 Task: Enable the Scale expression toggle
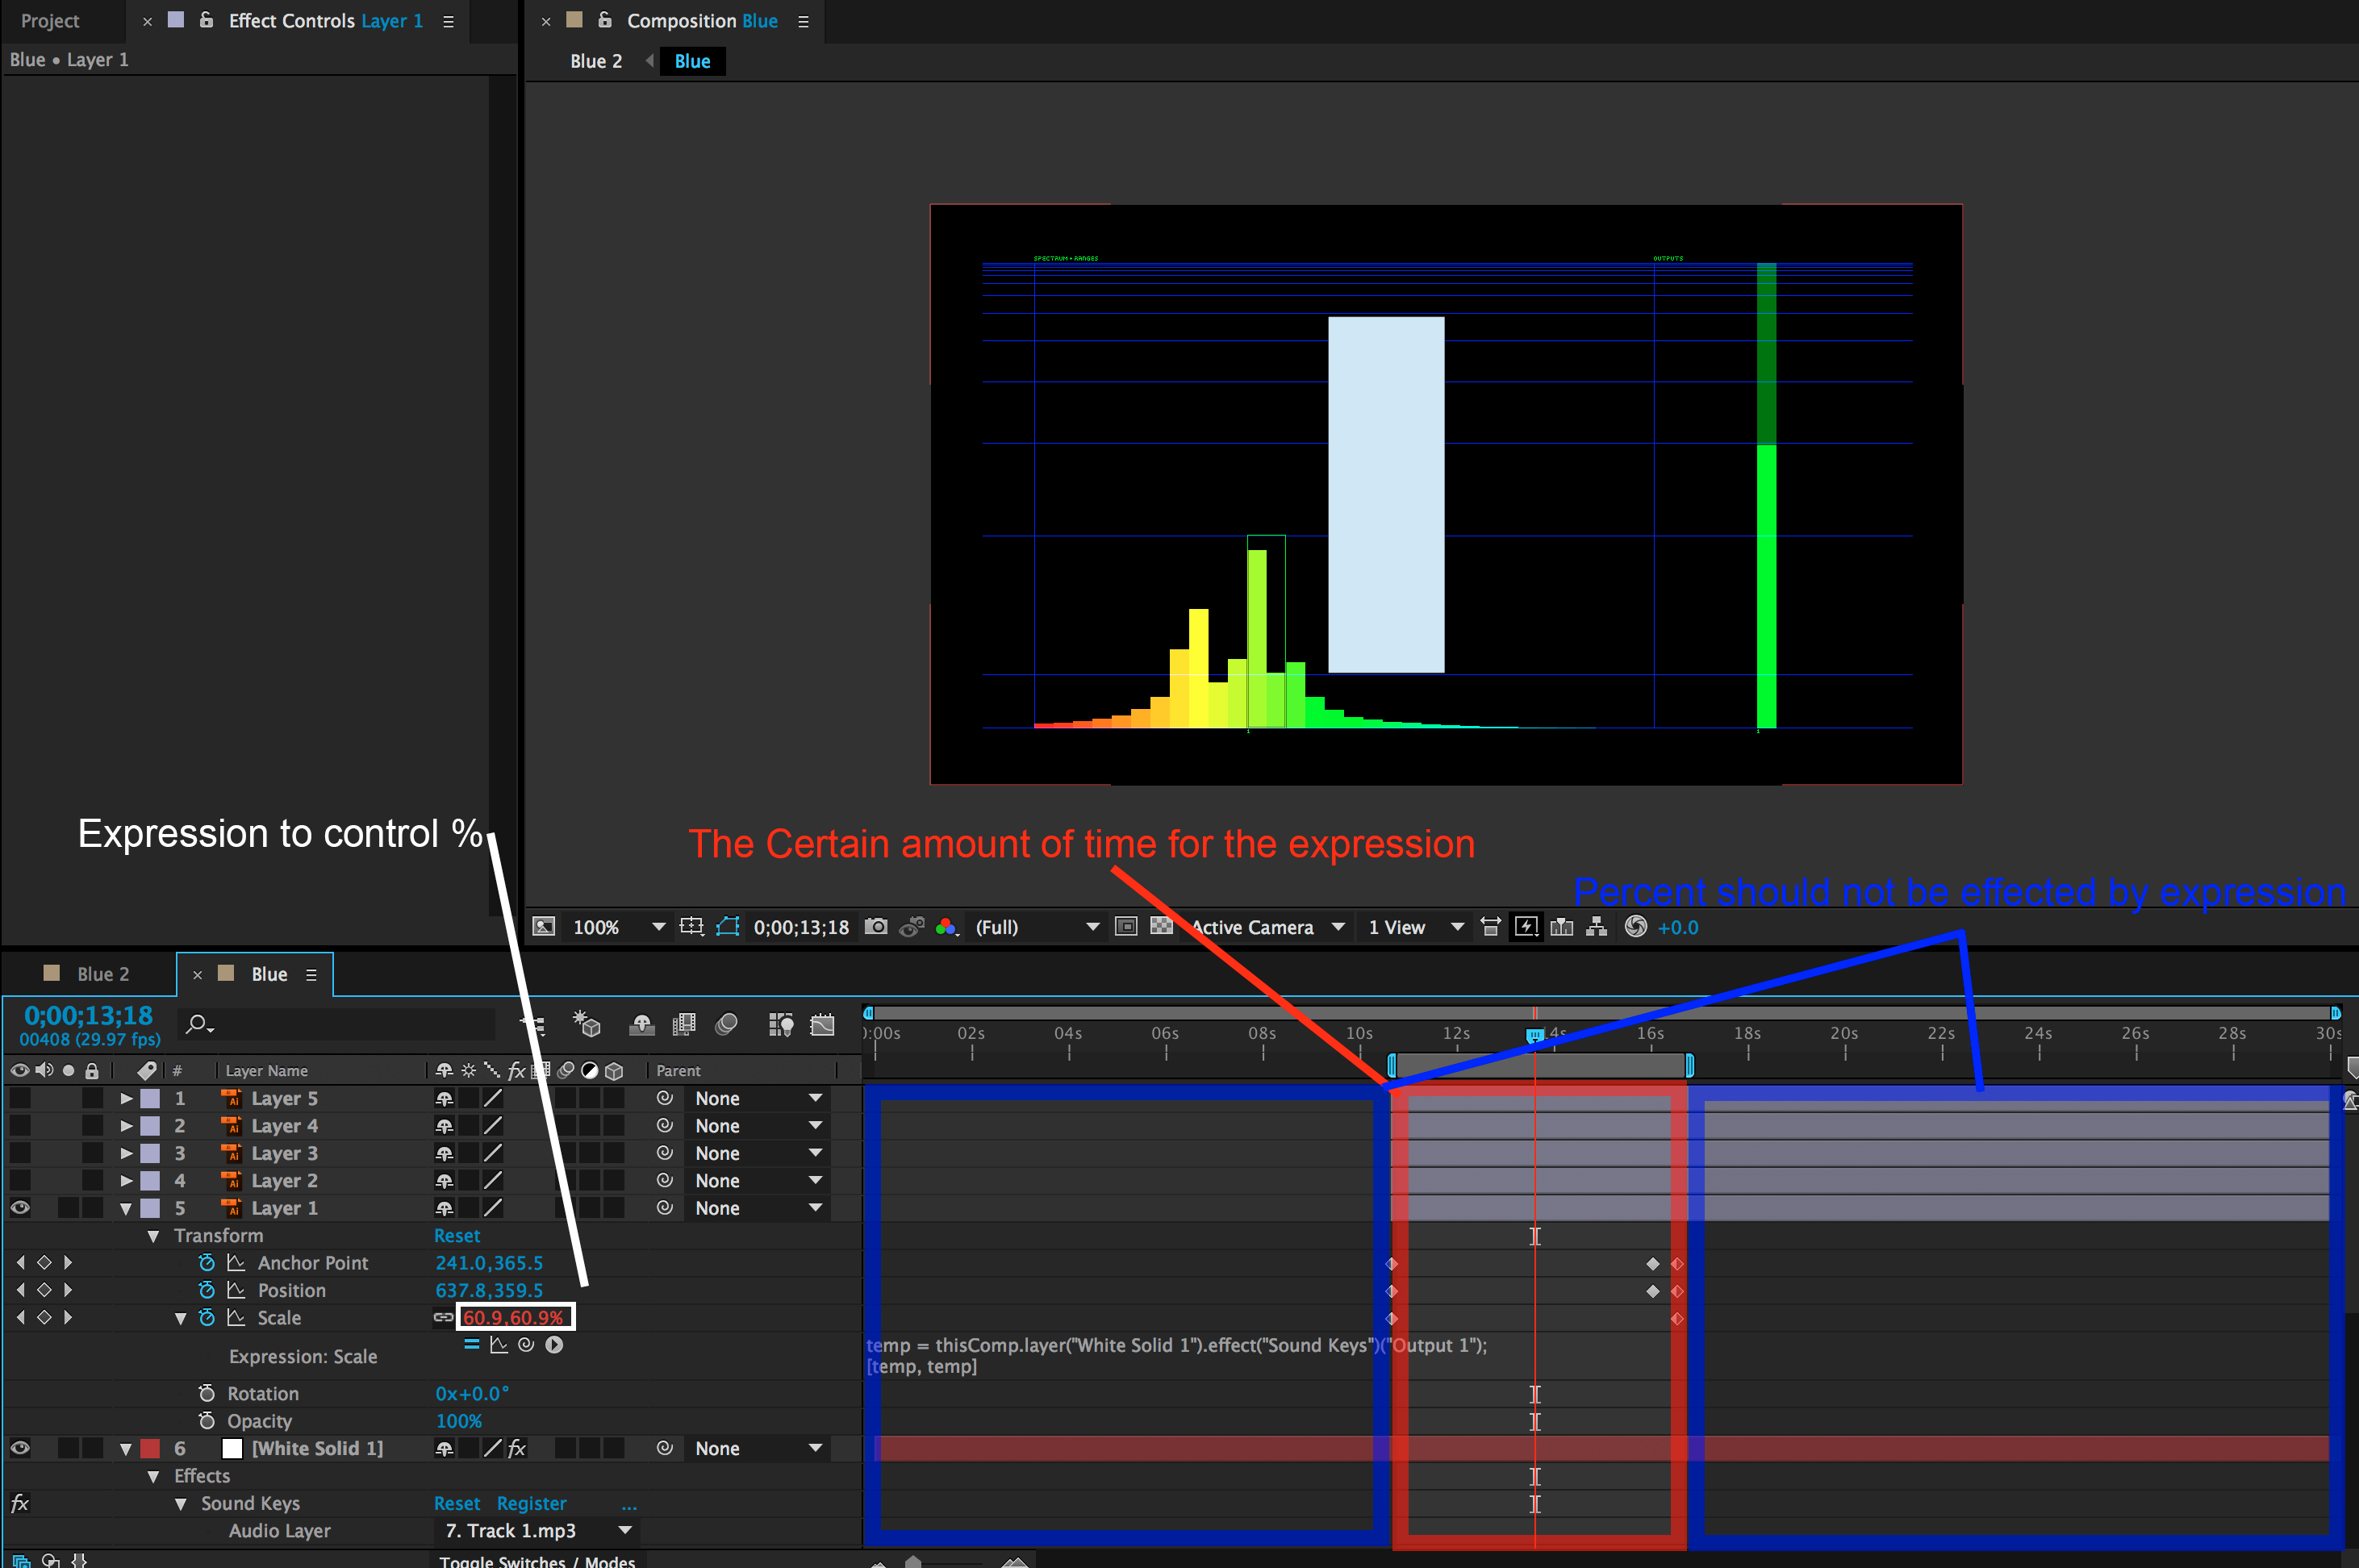(x=471, y=1345)
